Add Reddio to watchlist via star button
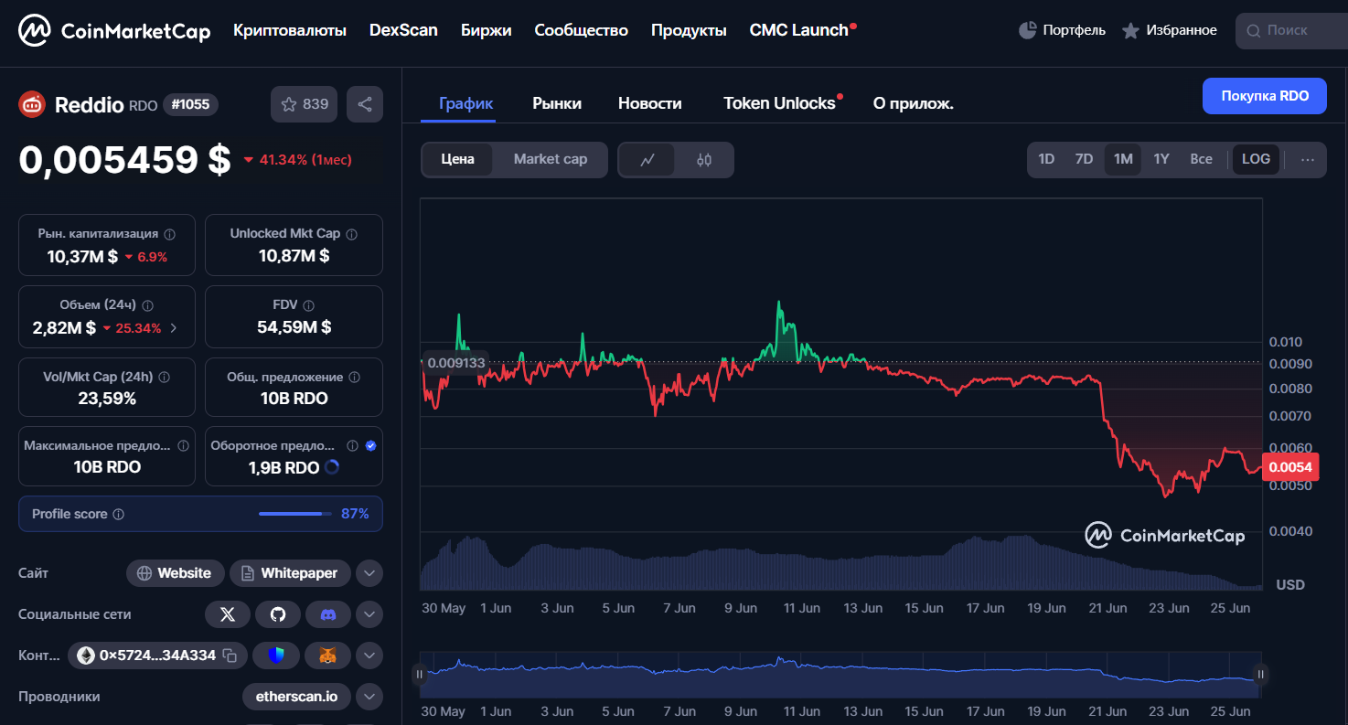This screenshot has width=1348, height=725. click(x=304, y=104)
